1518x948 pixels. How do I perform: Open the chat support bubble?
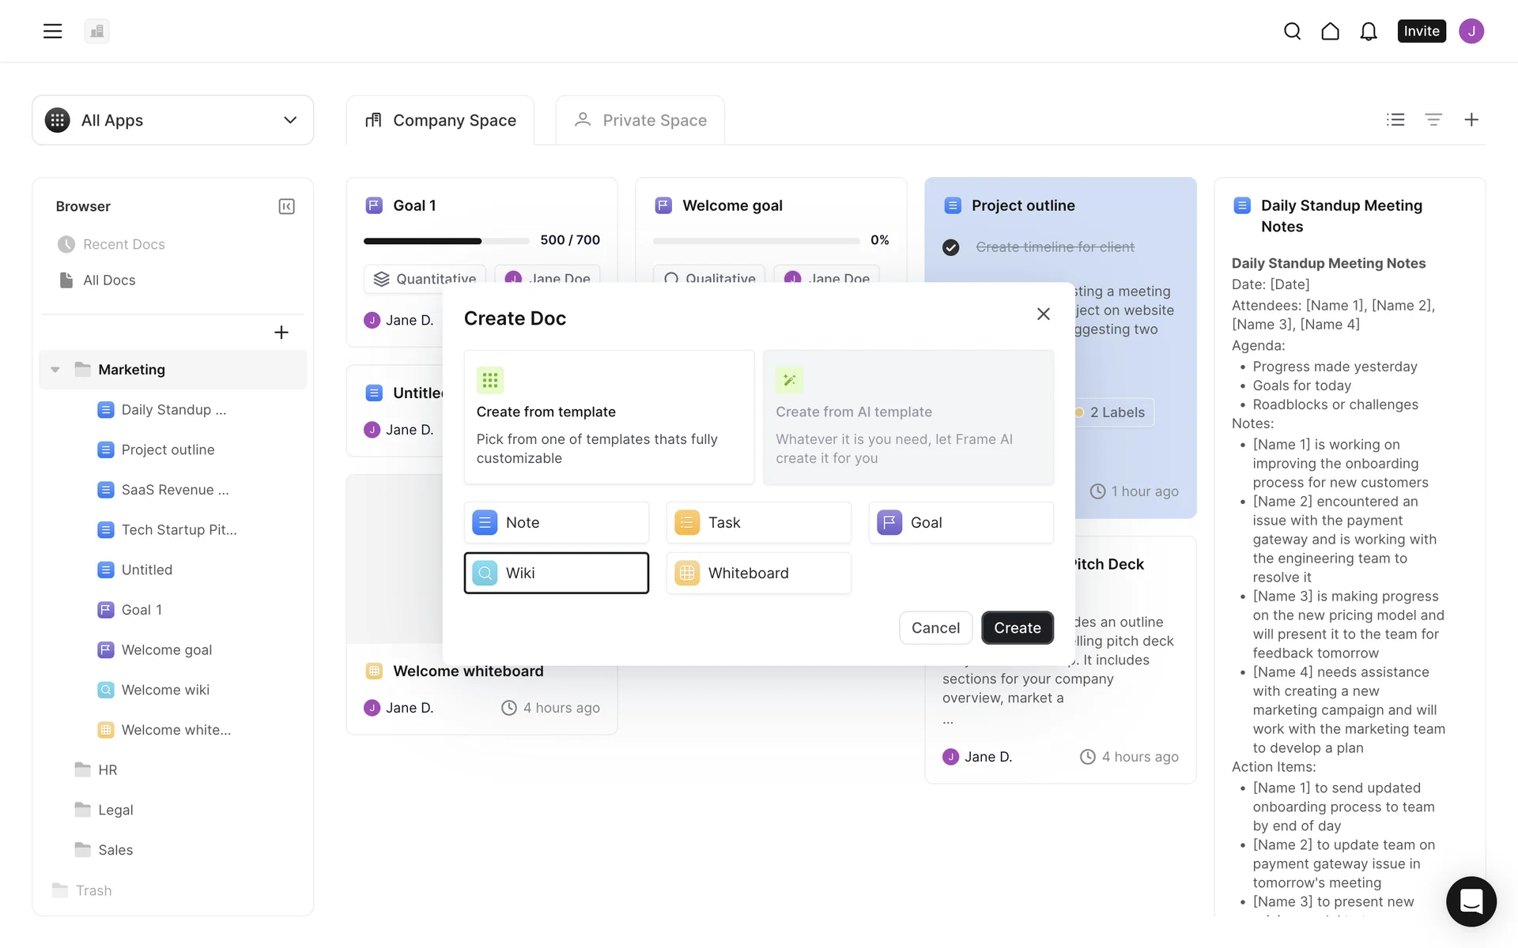[1471, 901]
